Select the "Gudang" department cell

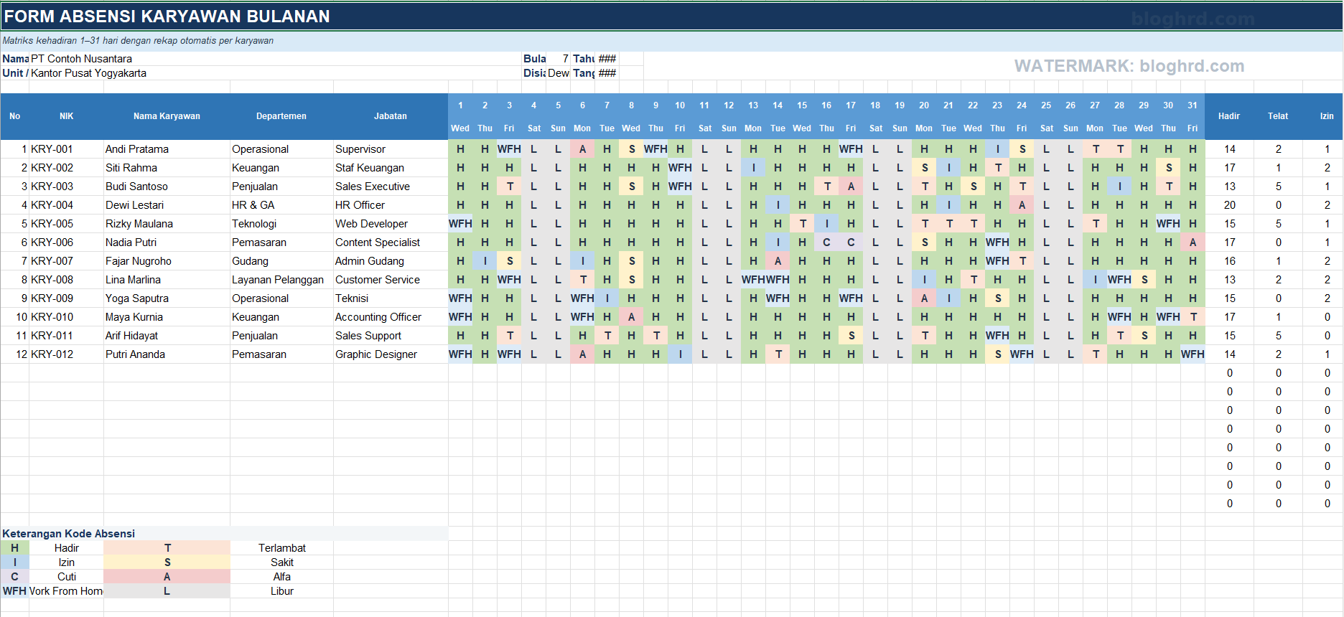tap(281, 261)
